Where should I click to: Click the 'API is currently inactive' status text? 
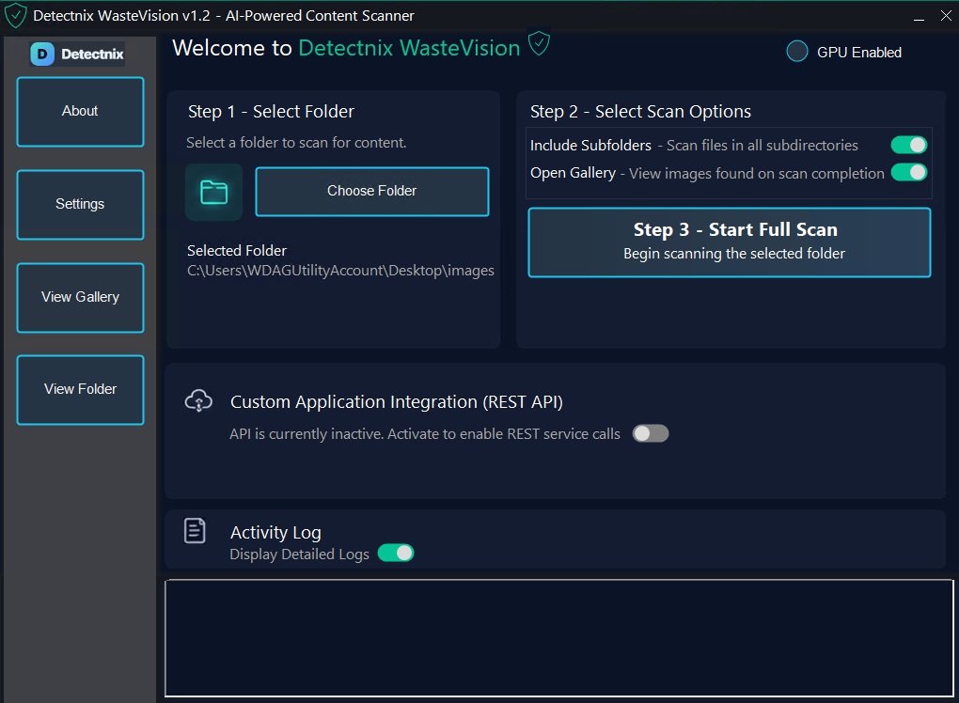[424, 433]
